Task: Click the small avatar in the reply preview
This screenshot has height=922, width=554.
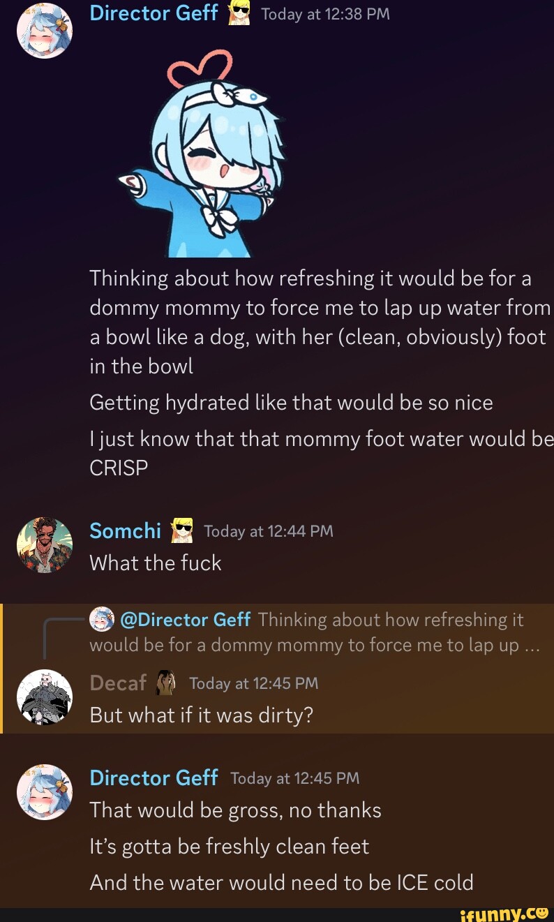Action: 103,619
